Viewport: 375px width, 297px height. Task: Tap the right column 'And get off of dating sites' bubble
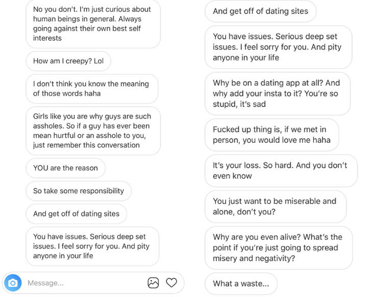[x=260, y=11]
